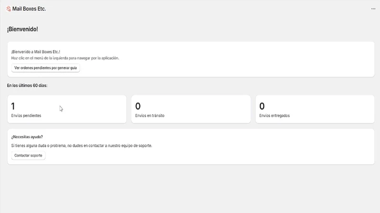Click the 'Haz clic en el menú' instruction text
Viewport: 380px width, 213px height.
click(x=65, y=58)
